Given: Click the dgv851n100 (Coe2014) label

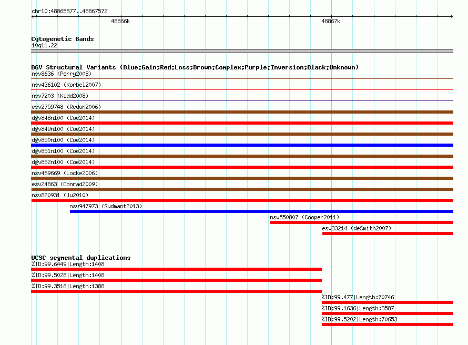Looking at the screenshot, I should 63,151.
